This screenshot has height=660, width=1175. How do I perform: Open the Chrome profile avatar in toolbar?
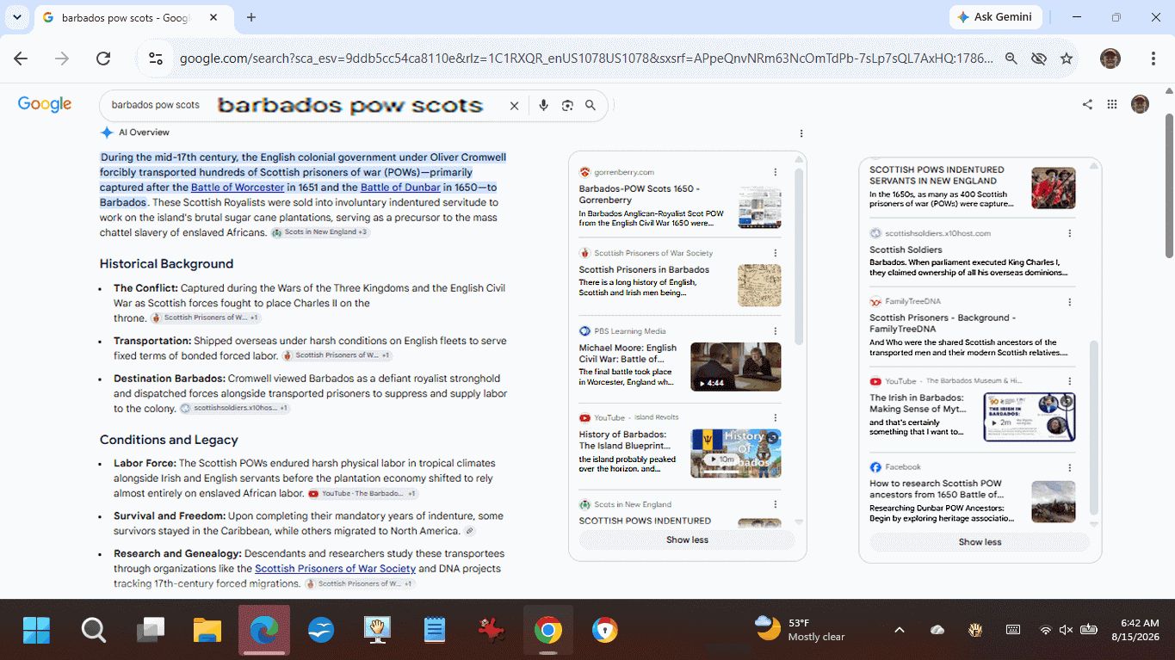1110,59
